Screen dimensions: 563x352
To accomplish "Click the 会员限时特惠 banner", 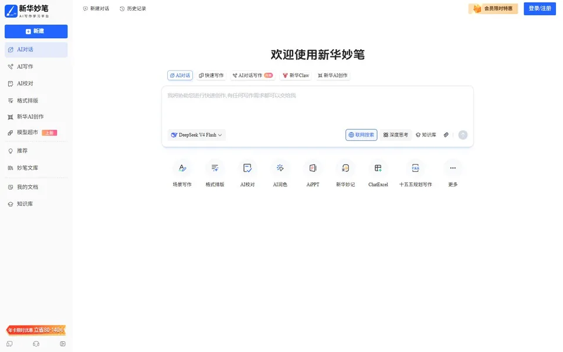I will [x=493, y=9].
